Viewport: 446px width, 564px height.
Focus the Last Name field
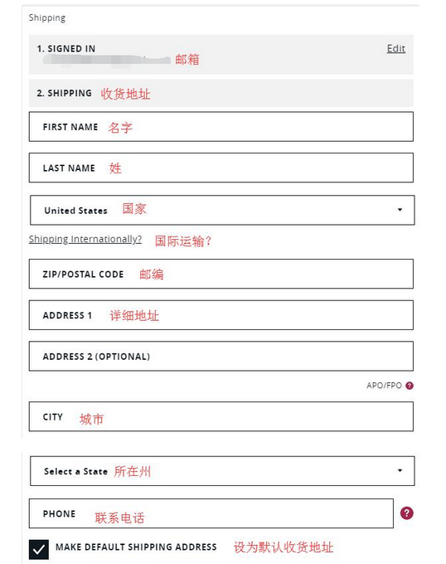[221, 168]
